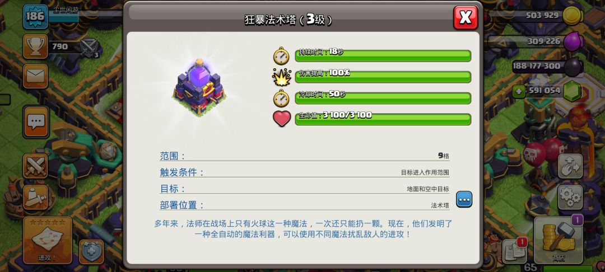The image size is (605, 272).
Task: Open the mail inbox icon
Action: pos(35,76)
